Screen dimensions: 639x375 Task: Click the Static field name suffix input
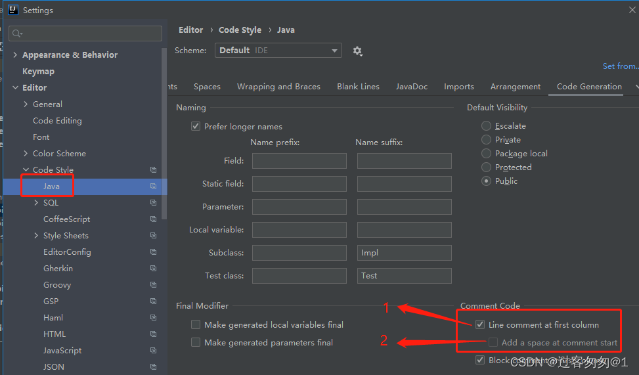pyautogui.click(x=405, y=184)
